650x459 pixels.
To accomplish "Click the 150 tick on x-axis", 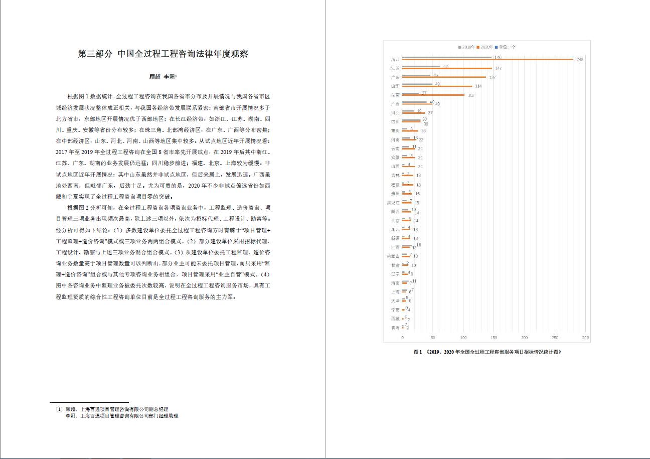I will [x=494, y=338].
